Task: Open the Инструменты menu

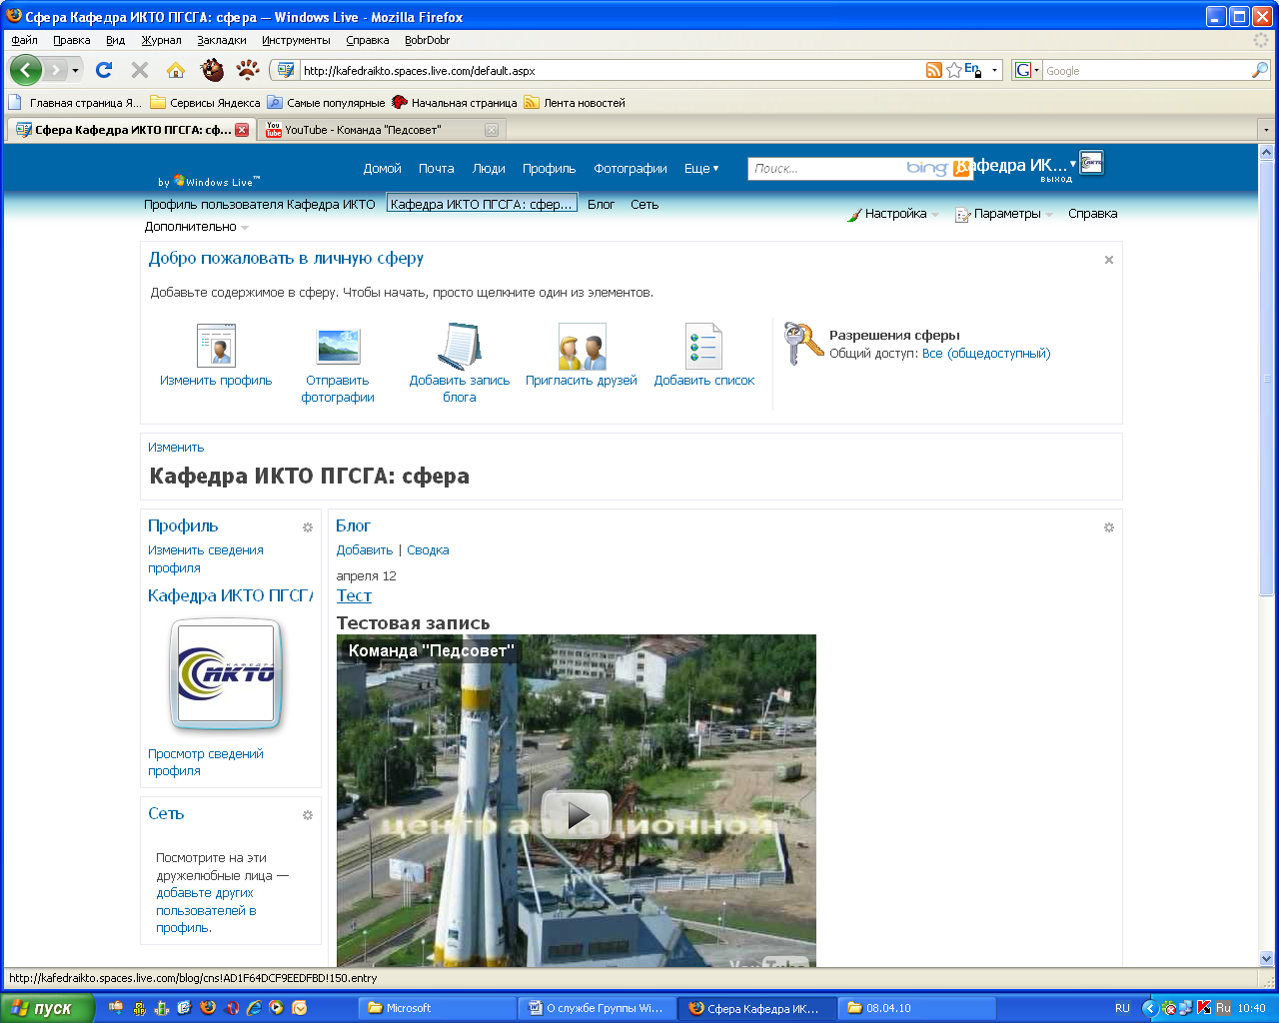Action: tap(296, 40)
